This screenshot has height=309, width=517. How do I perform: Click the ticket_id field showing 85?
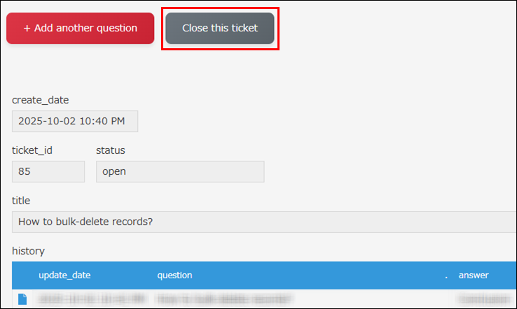(48, 171)
